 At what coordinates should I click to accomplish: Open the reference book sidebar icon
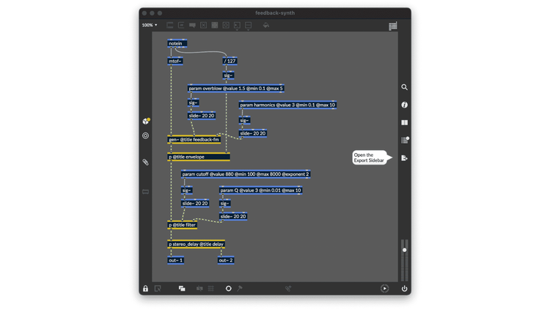point(404,122)
